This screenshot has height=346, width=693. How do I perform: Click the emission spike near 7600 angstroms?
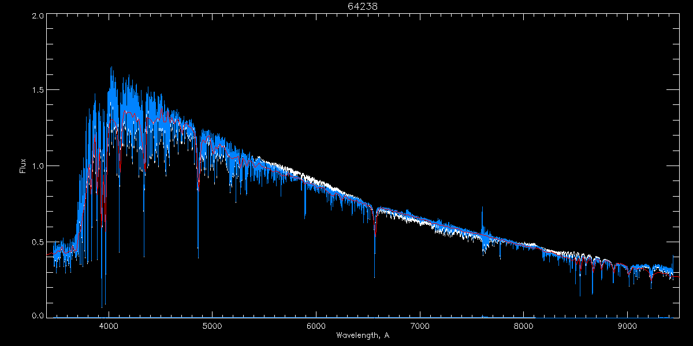pyautogui.click(x=482, y=209)
